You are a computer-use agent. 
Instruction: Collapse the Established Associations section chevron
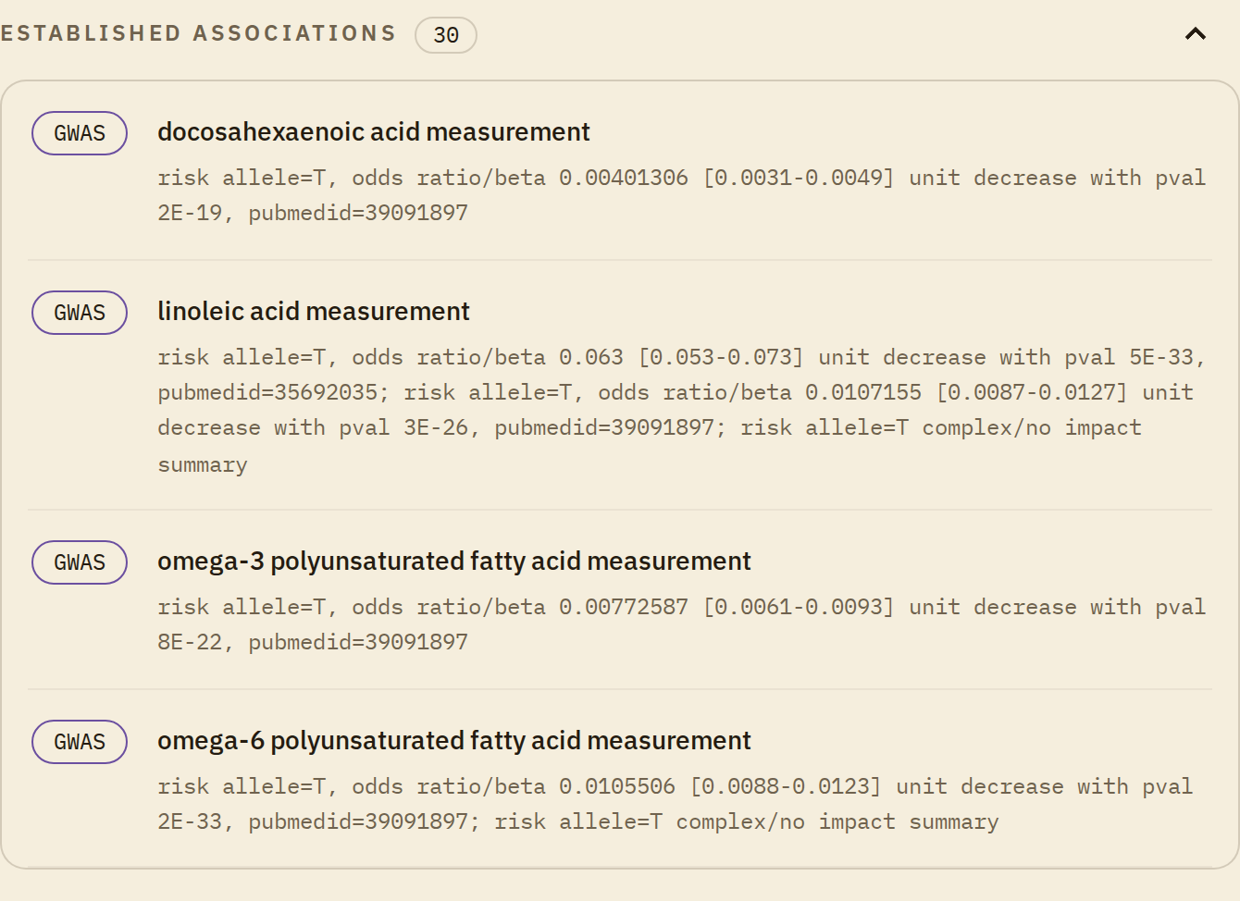coord(1196,34)
